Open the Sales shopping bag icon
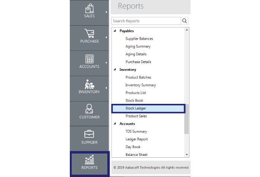Screen dimensions: 260x177 (90, 9)
